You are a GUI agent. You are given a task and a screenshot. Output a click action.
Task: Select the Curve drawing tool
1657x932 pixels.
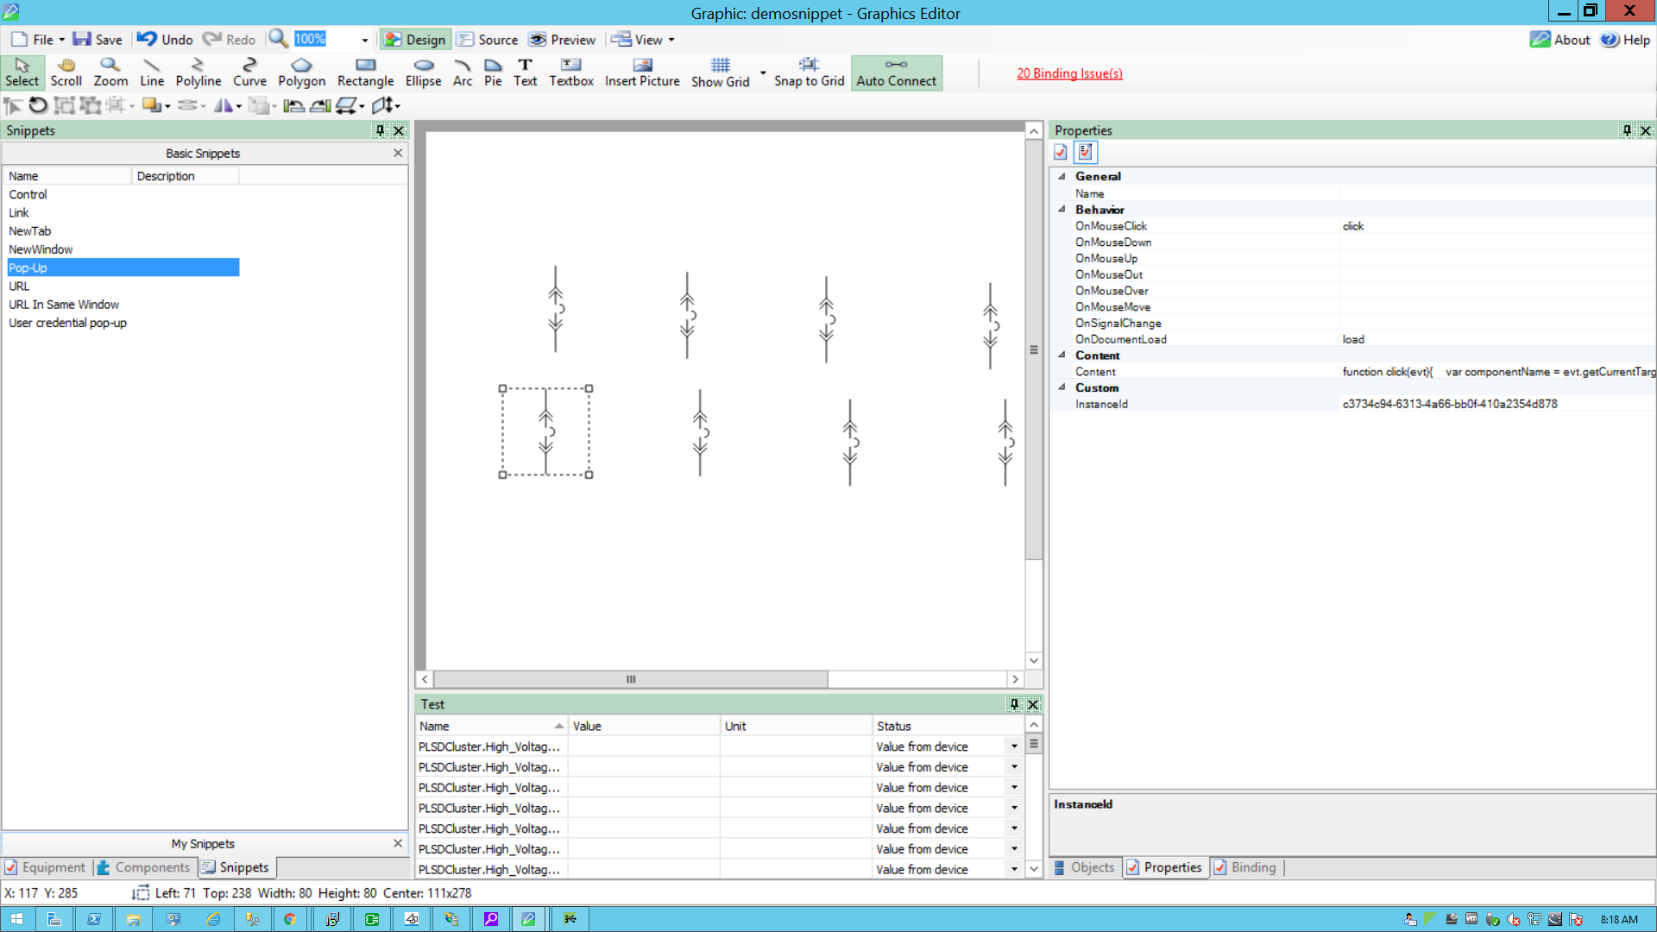(x=249, y=72)
